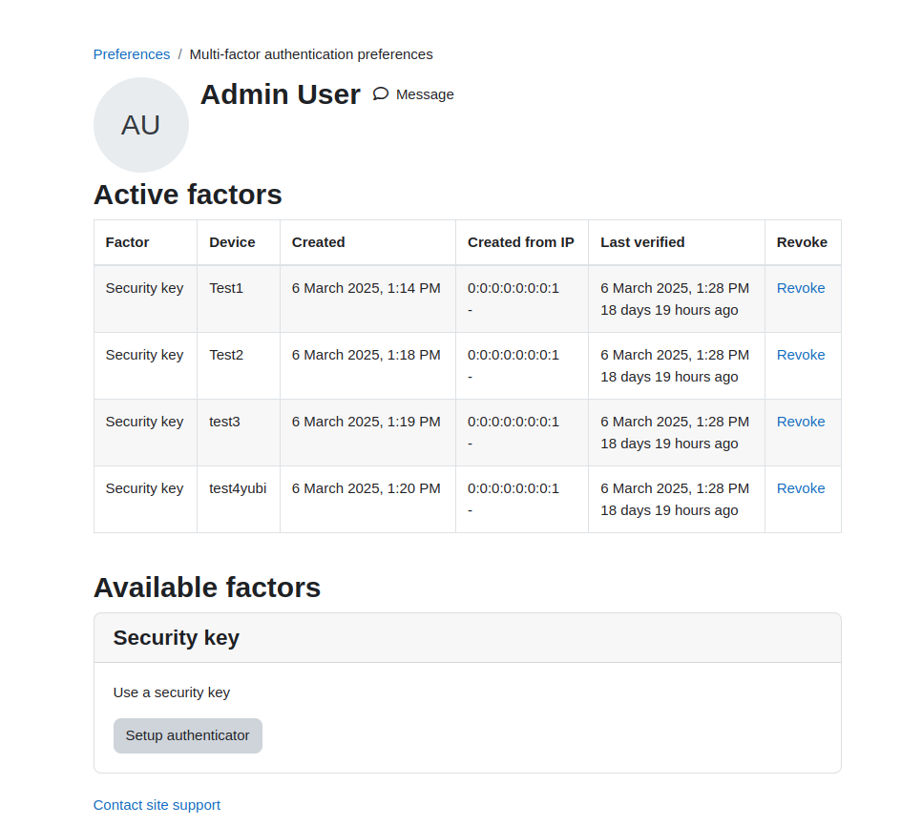Select the Last verified column header
The image size is (922, 826).
pyautogui.click(x=642, y=242)
